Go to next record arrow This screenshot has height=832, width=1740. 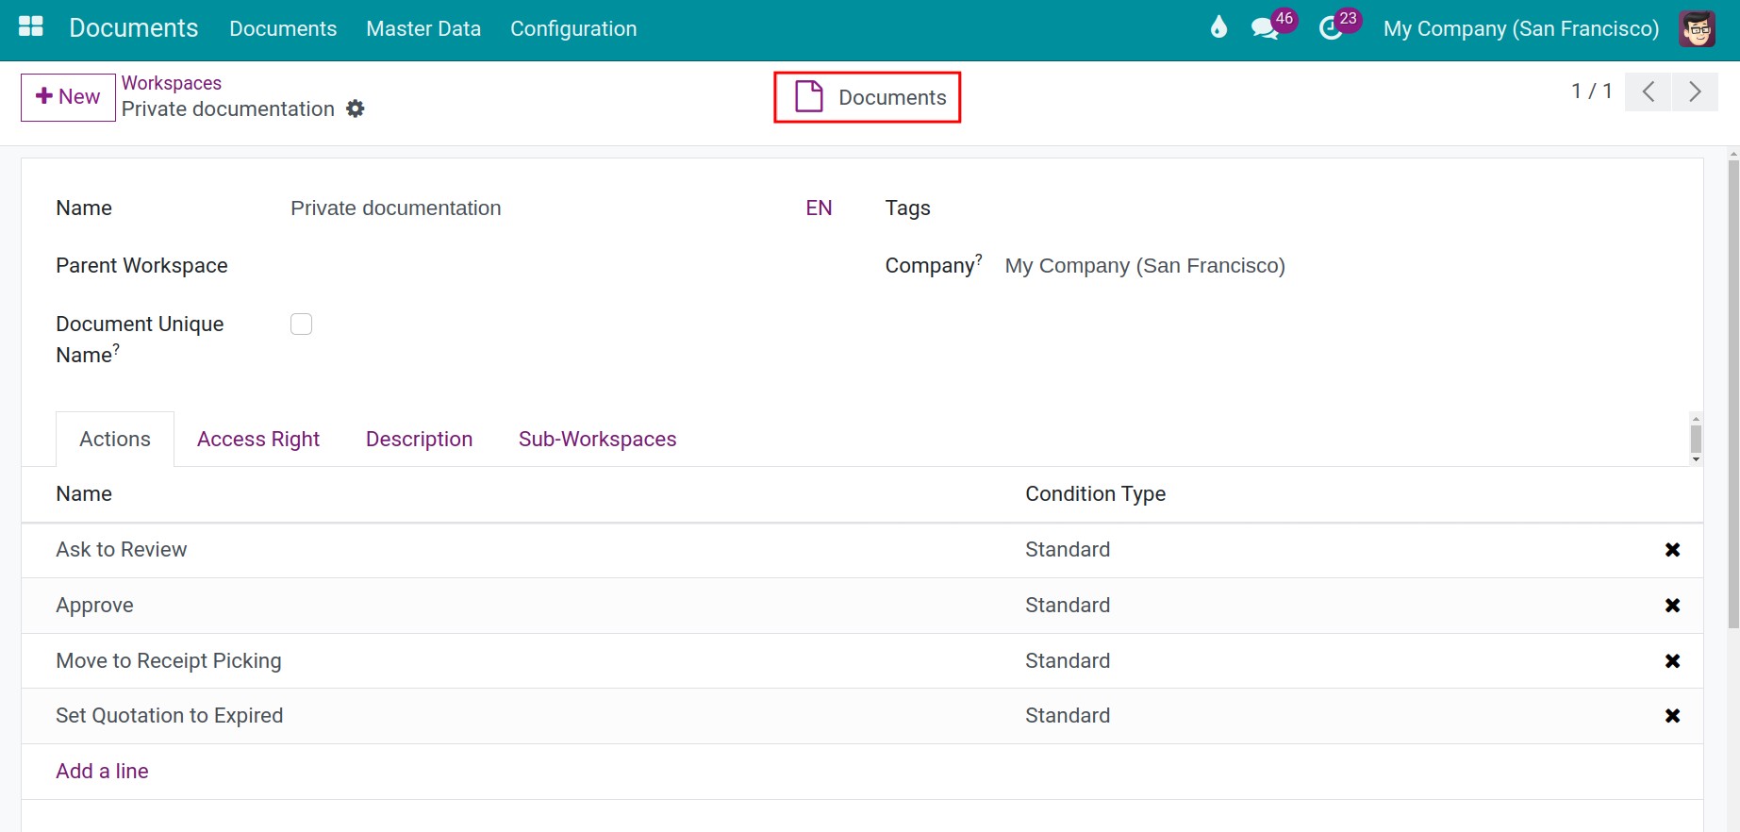click(x=1695, y=92)
